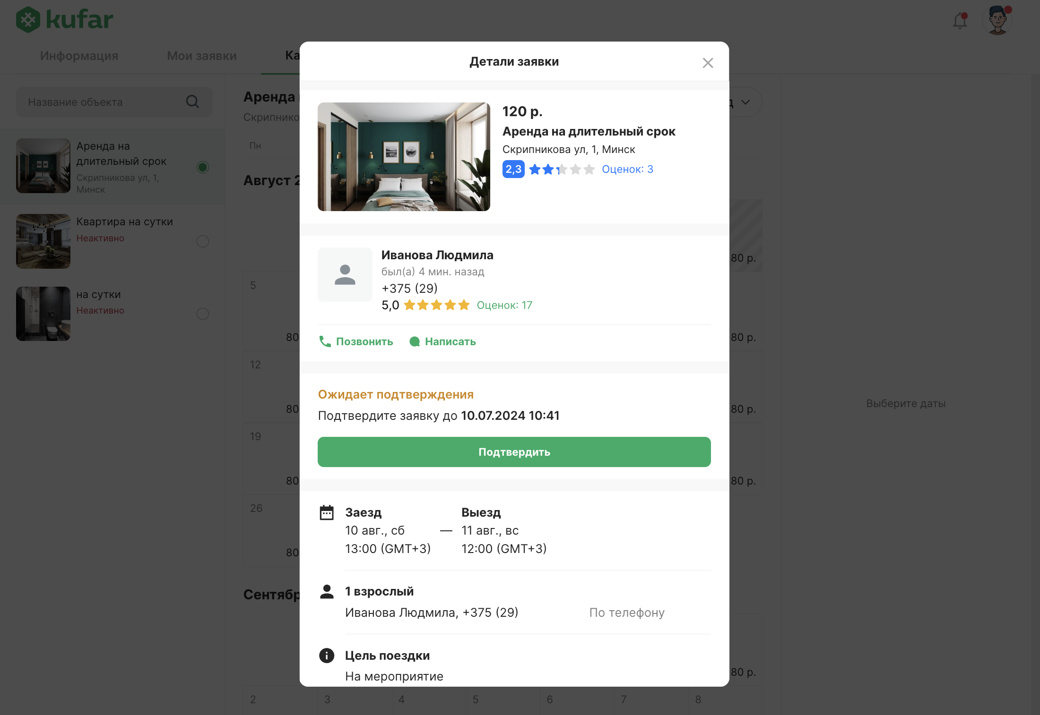Switch to the Информация tab
1040x715 pixels.
pos(79,56)
